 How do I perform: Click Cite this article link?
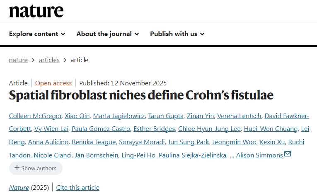tap(77, 187)
